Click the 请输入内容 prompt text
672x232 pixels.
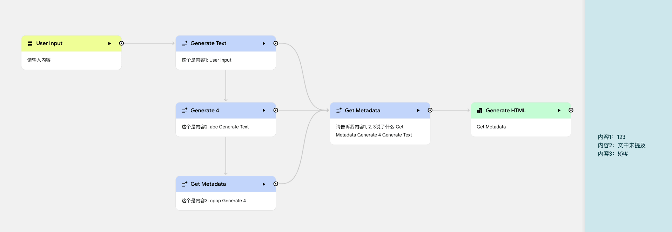(39, 60)
